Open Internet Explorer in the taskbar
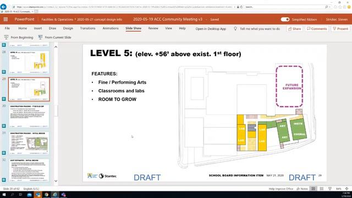The width and height of the screenshot is (352, 198). coord(55,195)
